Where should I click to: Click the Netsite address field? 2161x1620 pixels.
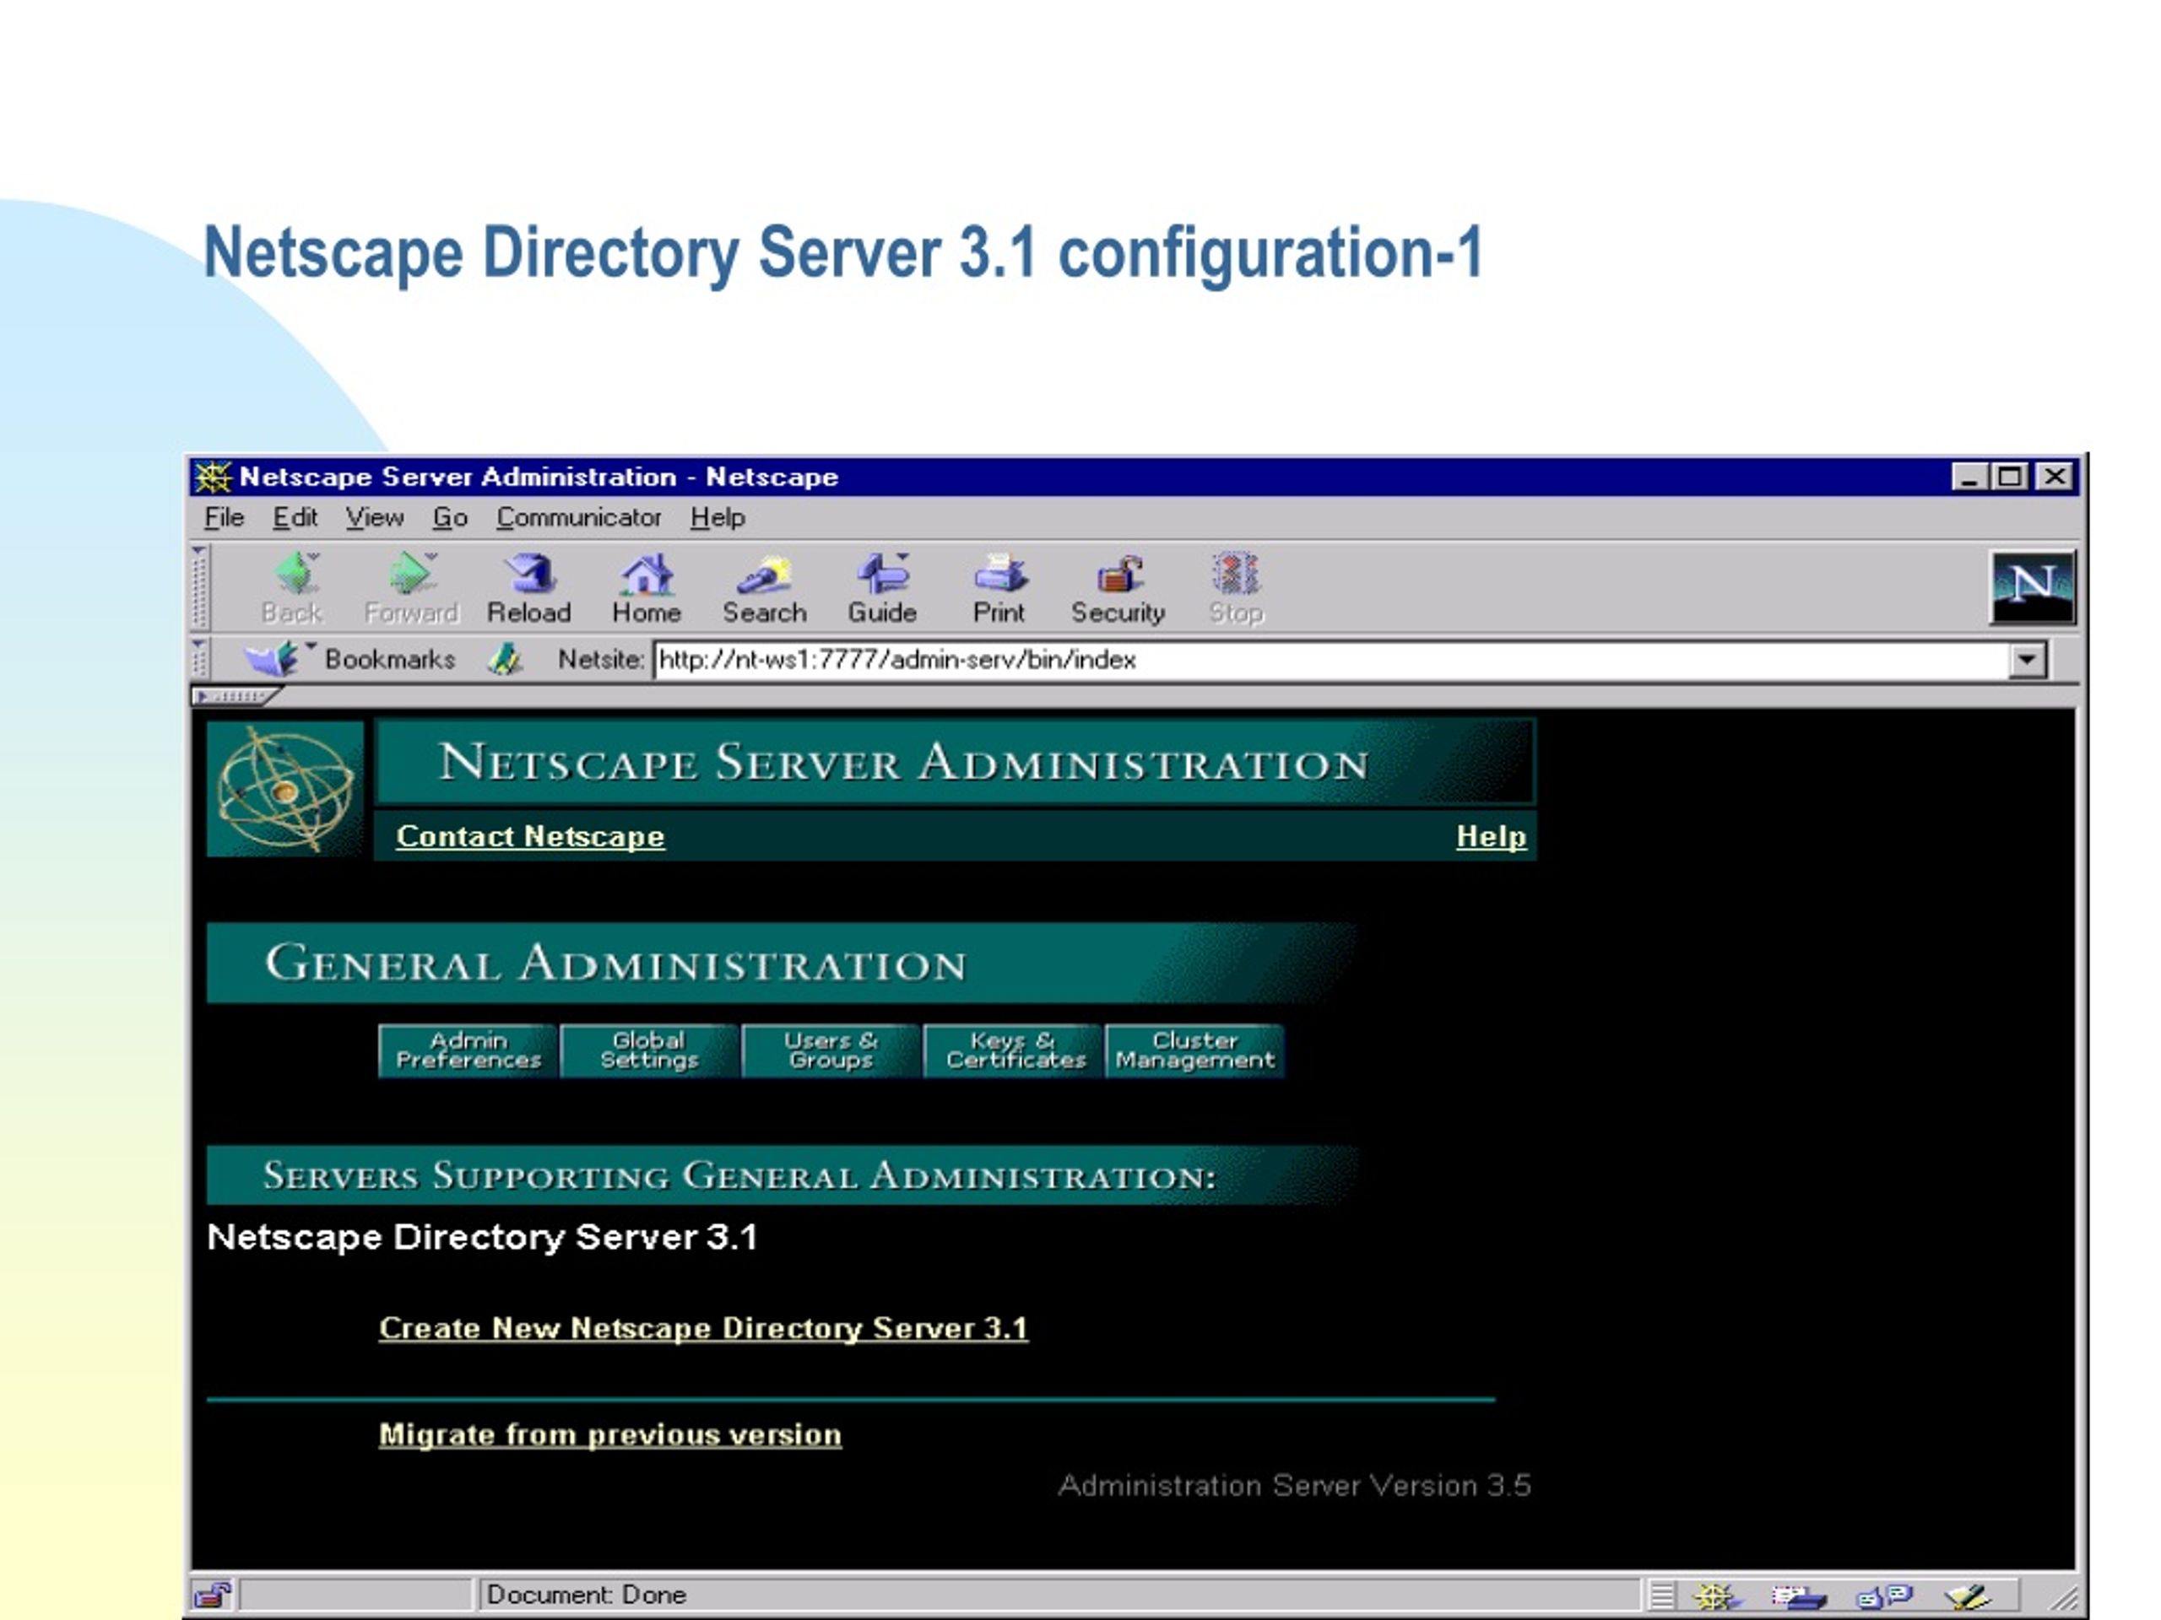click(1331, 660)
